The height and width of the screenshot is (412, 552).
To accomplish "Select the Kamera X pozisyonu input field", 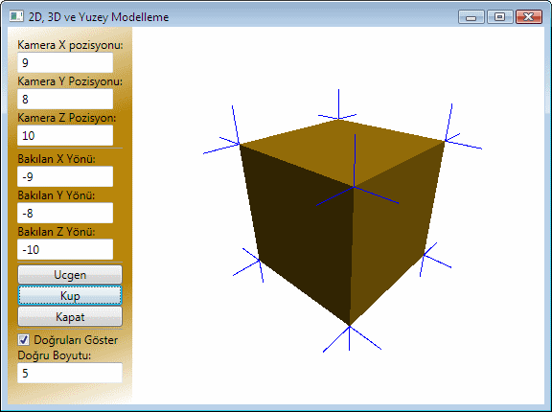I will 65,62.
